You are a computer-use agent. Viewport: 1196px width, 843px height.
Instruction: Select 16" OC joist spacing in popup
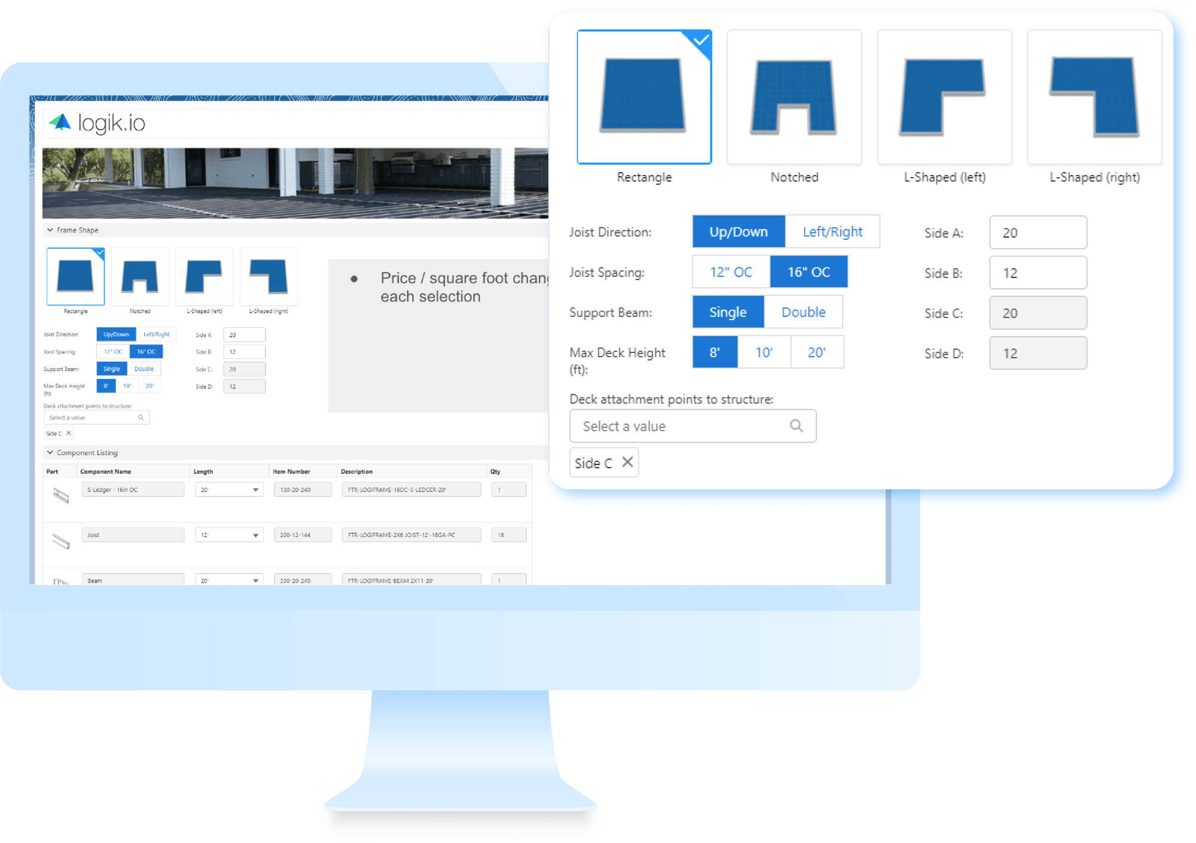tap(808, 272)
